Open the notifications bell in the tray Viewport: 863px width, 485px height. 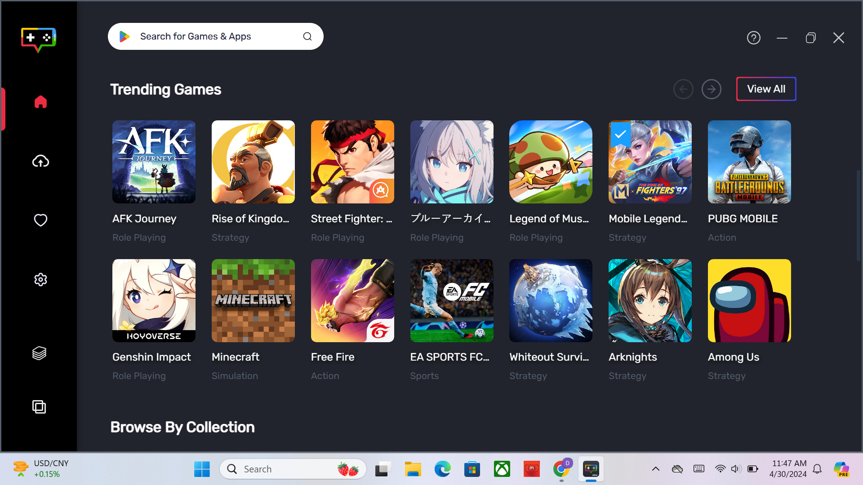[x=817, y=469]
